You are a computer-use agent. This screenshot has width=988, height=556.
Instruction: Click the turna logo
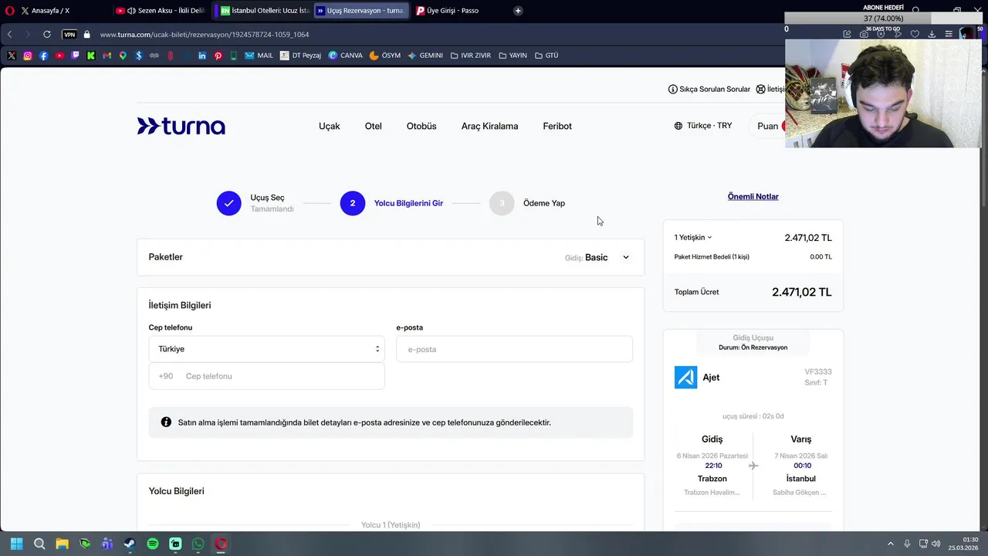pos(181,126)
